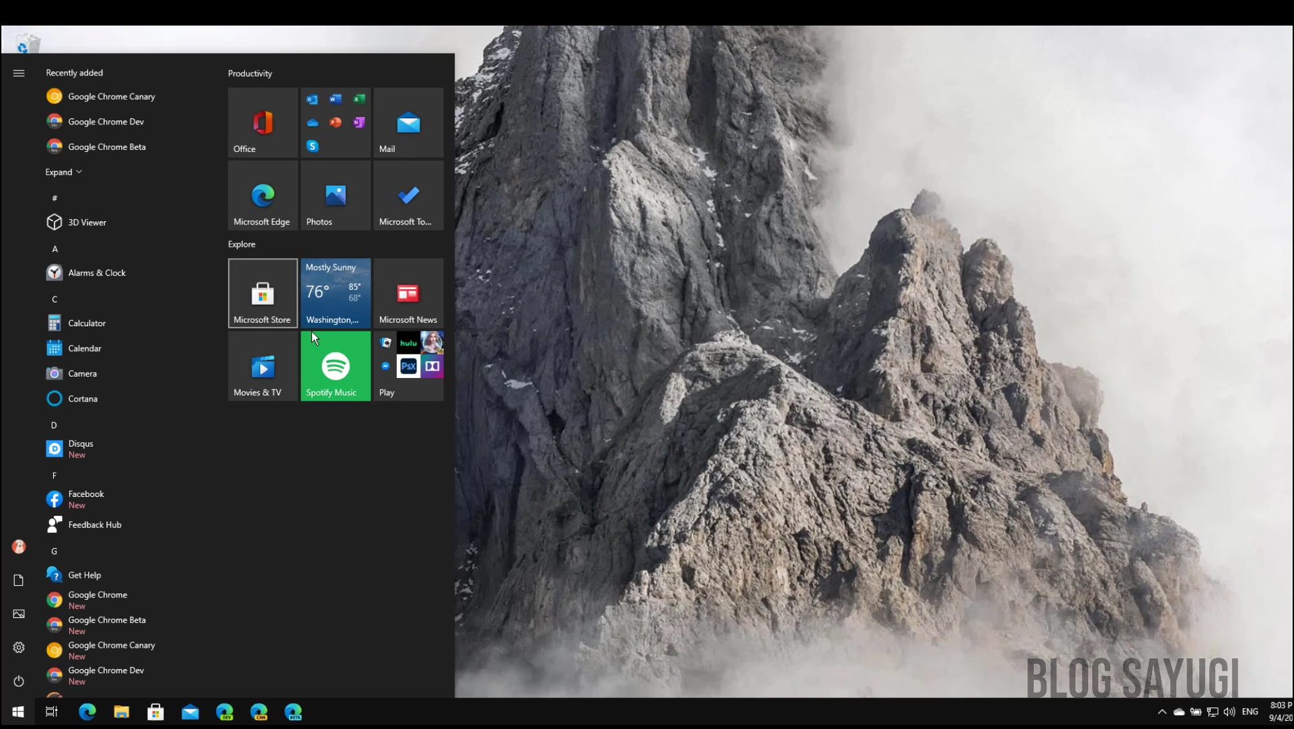Open the Photos tile
Screen dimensions: 1294x729
(335, 196)
